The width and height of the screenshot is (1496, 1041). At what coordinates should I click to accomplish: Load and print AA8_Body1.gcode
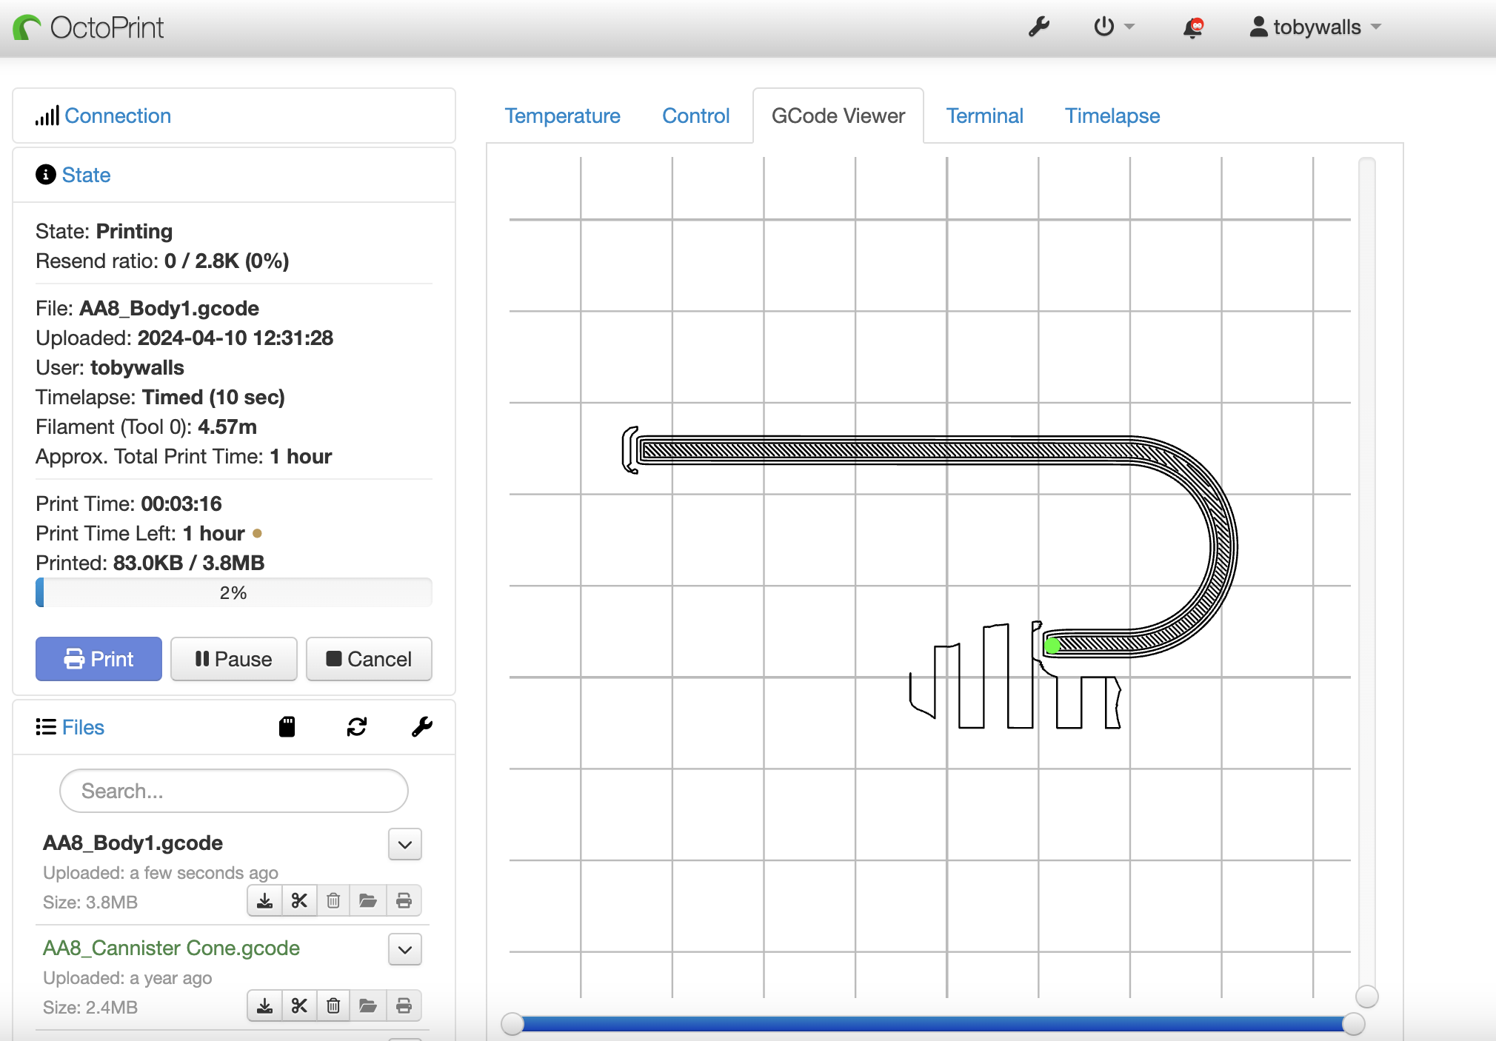click(404, 900)
